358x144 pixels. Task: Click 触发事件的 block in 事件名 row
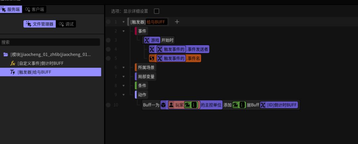[171, 58]
